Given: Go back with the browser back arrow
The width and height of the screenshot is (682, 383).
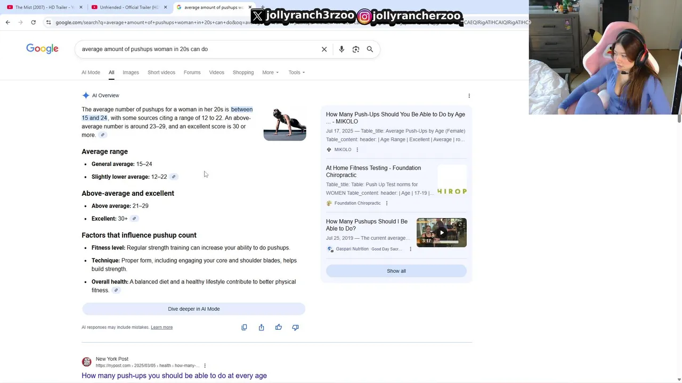Looking at the screenshot, I should pos(7,22).
